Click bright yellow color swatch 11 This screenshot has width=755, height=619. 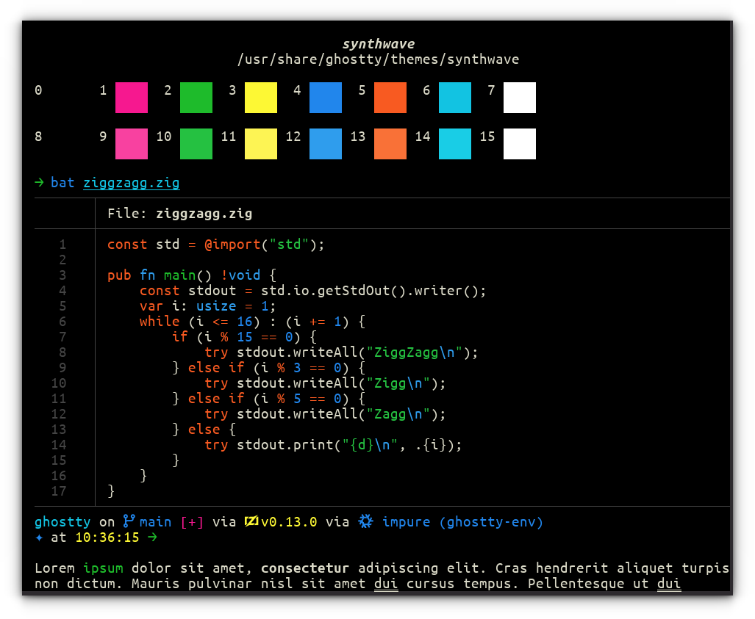click(x=260, y=144)
